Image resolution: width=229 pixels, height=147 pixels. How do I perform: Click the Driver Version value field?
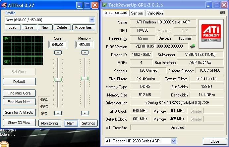pyautogui.click(x=177, y=103)
